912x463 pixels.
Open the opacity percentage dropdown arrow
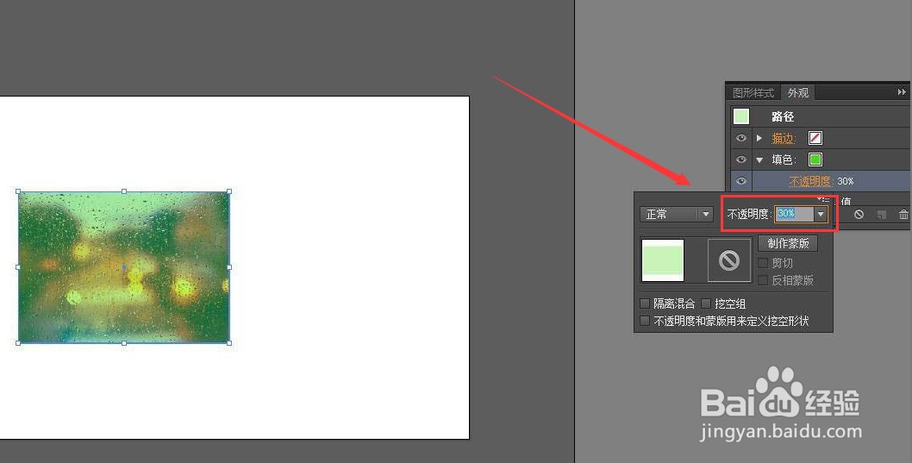coord(820,214)
